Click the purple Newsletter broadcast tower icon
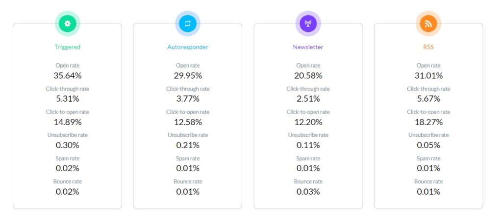Viewport: 502px width, 224px height. pos(308,23)
